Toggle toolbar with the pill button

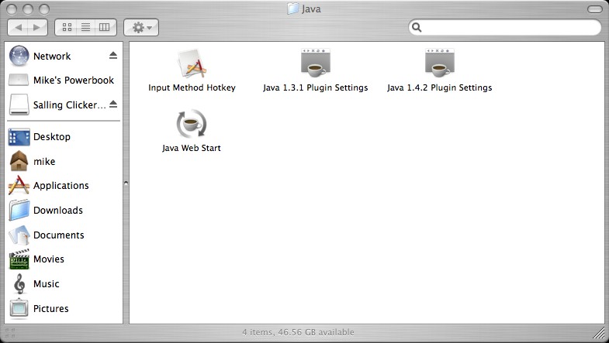pos(594,9)
